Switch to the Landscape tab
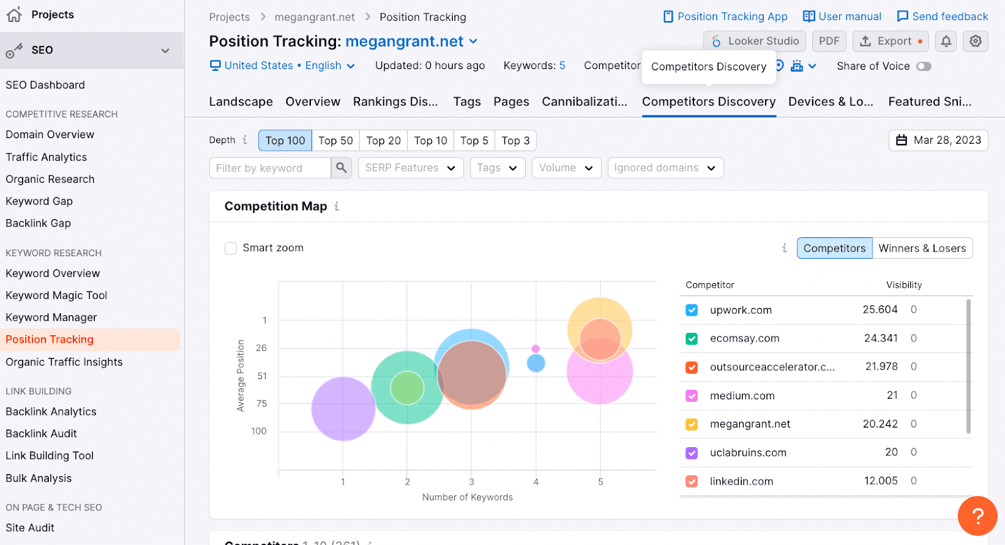 point(241,102)
